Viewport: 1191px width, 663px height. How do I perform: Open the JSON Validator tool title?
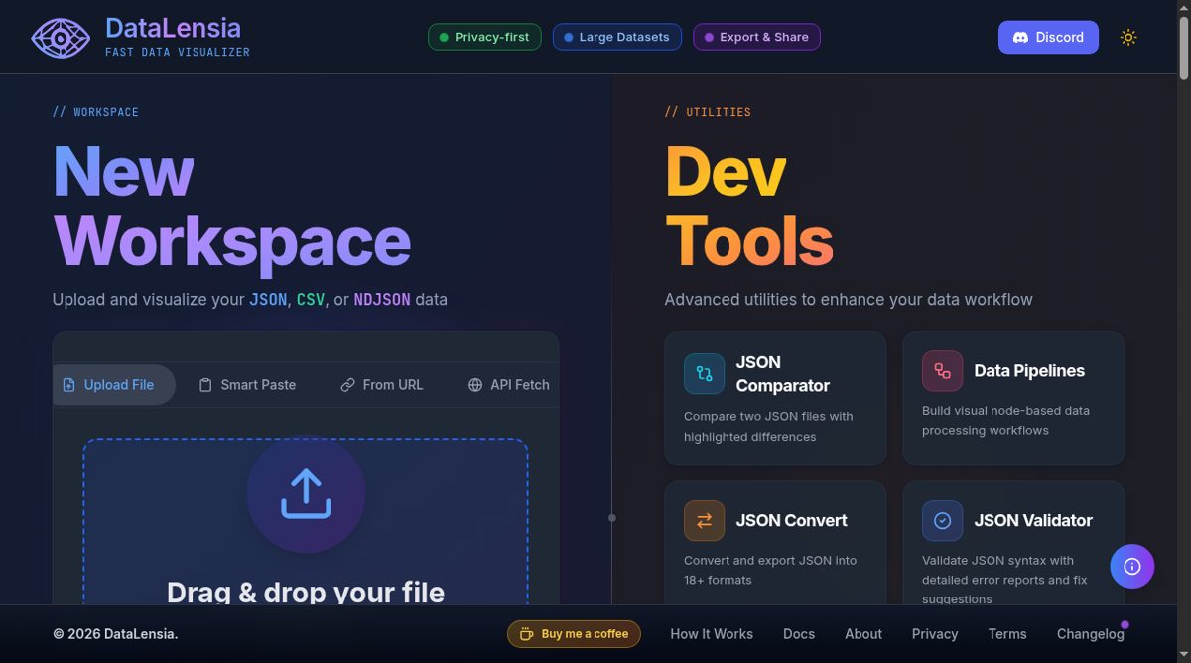tap(1033, 521)
